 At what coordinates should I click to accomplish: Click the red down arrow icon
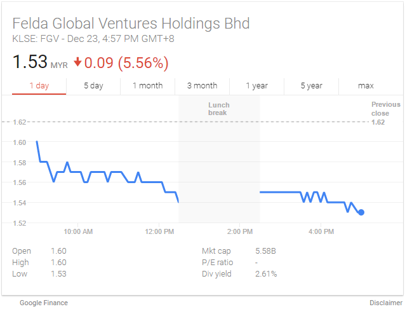click(77, 62)
